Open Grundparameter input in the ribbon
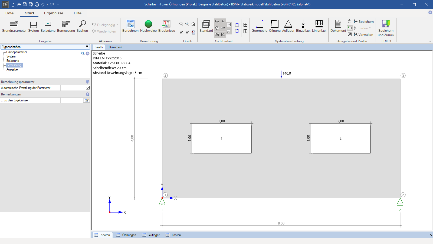Screen dimensions: 433x244 click(x=14, y=26)
